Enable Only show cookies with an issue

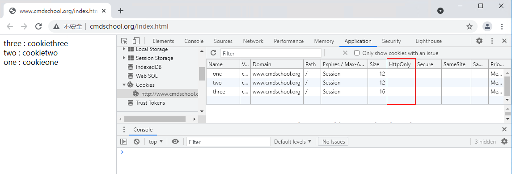tap(357, 53)
